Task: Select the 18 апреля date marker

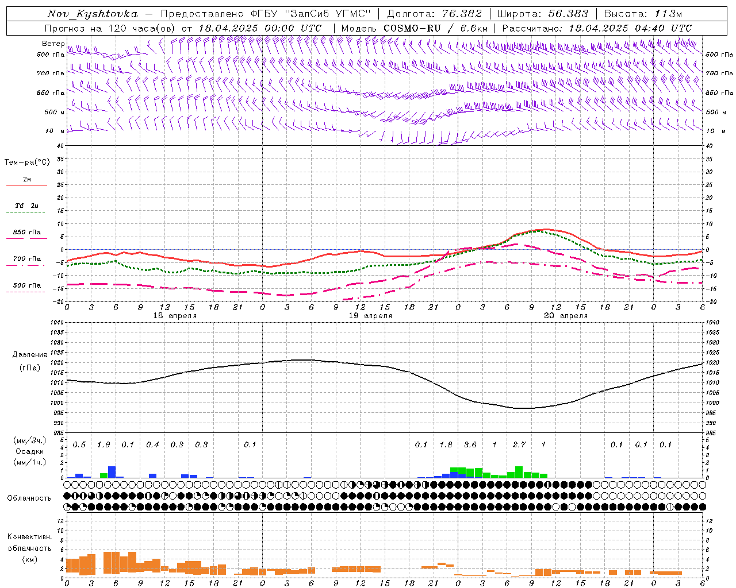Action: pyautogui.click(x=175, y=316)
